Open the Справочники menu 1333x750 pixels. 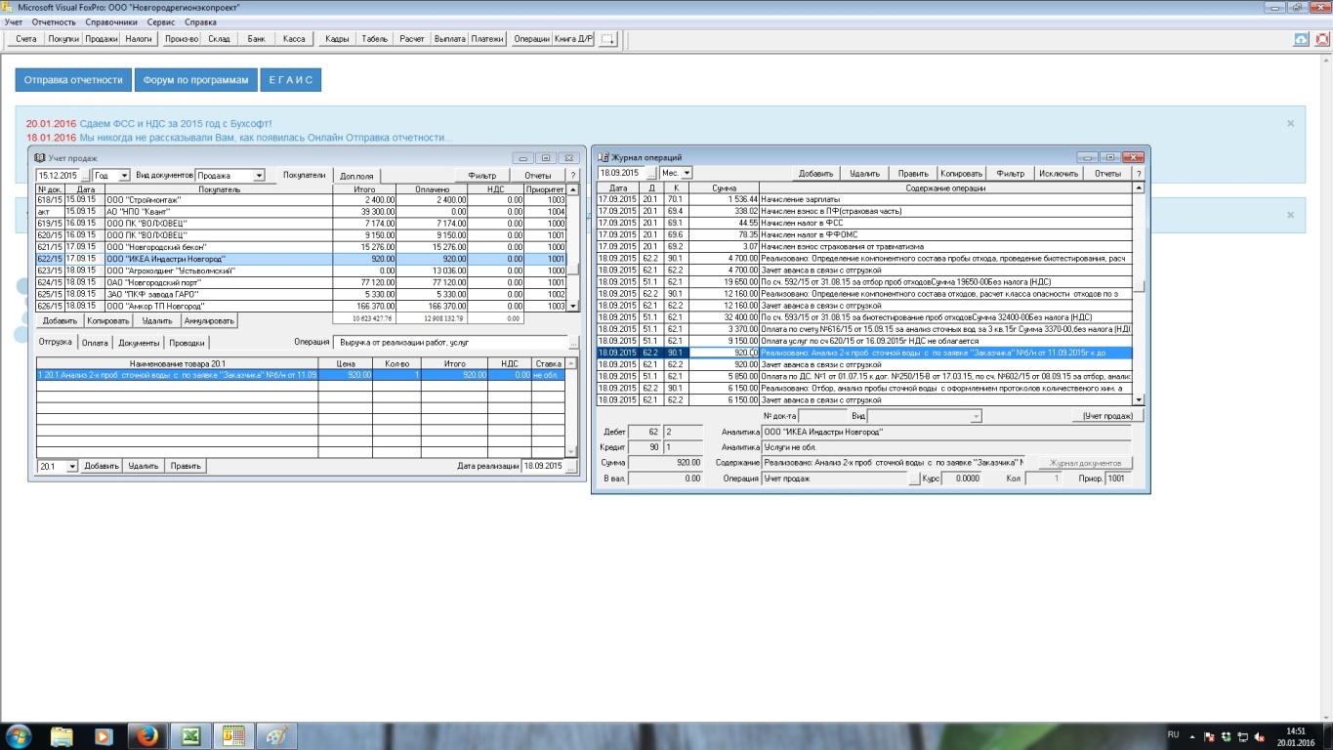(111, 21)
